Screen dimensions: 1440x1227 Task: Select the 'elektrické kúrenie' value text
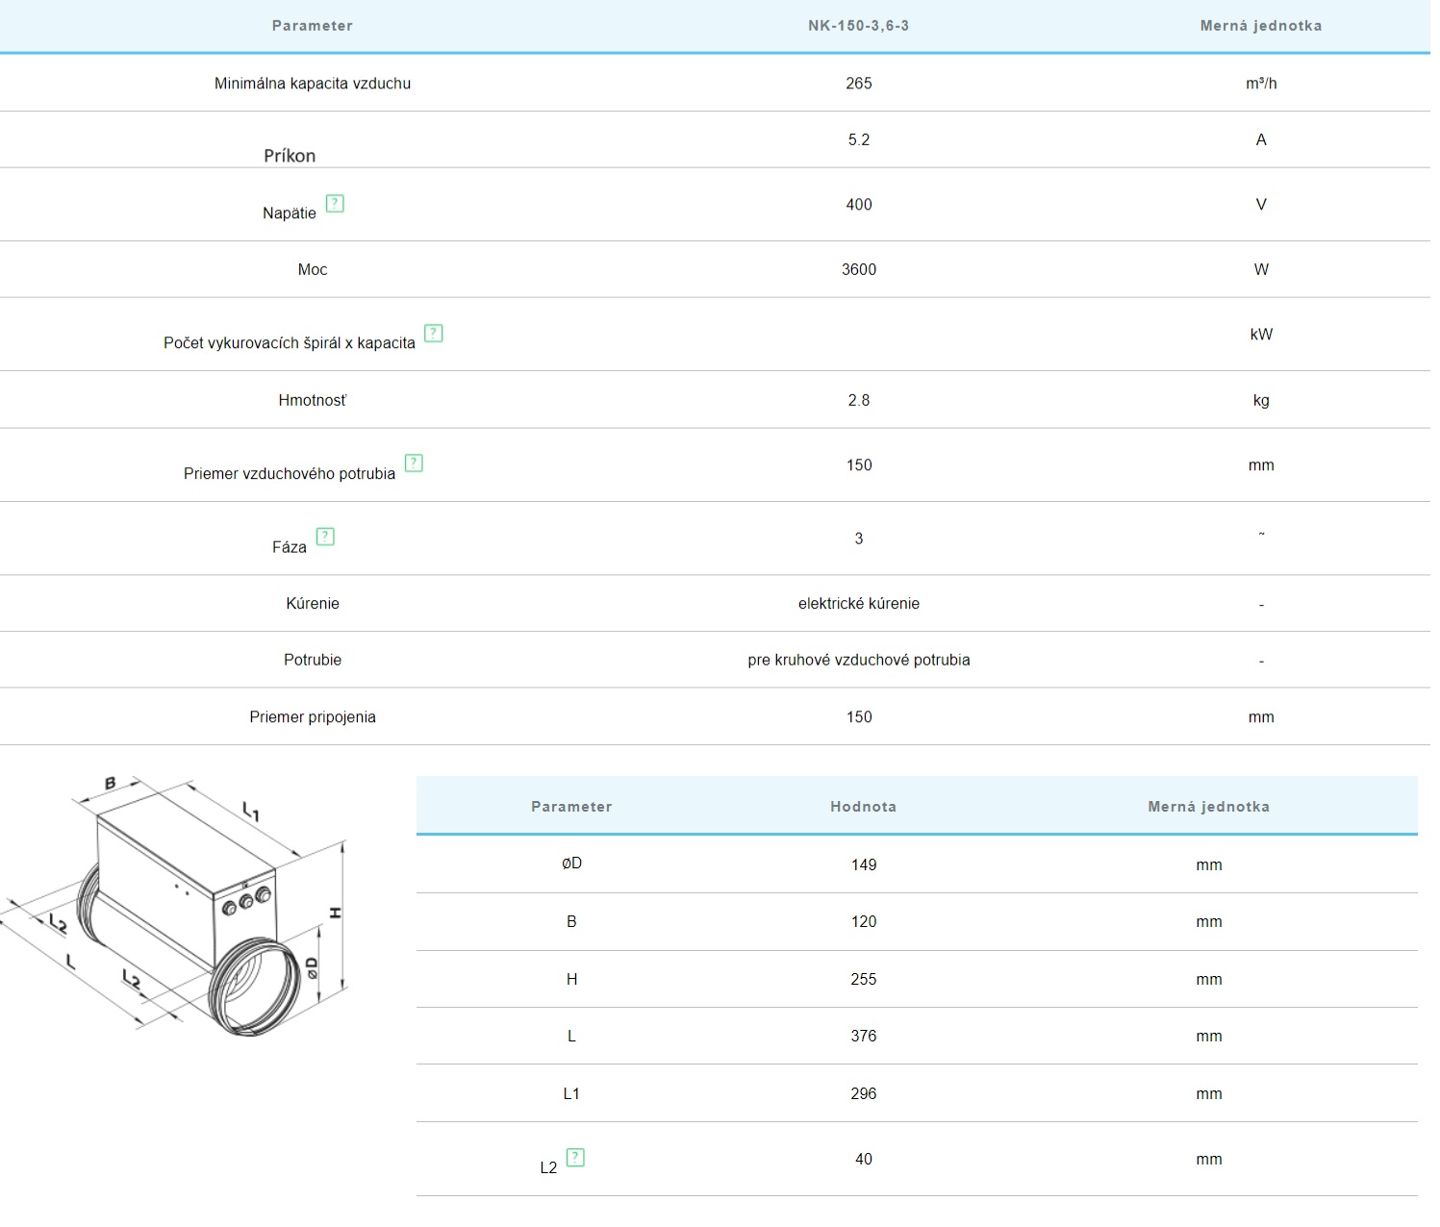(x=858, y=604)
